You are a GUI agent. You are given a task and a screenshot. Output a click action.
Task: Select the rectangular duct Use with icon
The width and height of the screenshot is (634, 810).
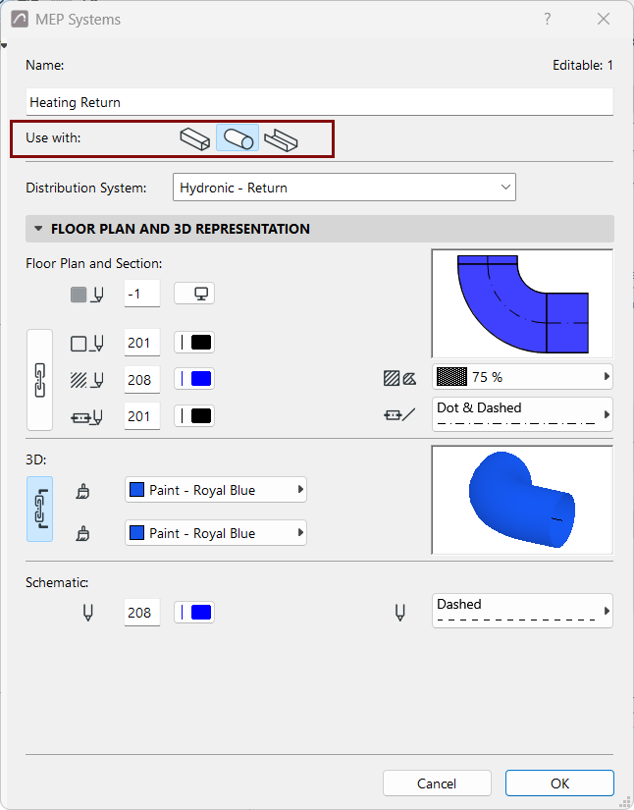click(194, 138)
